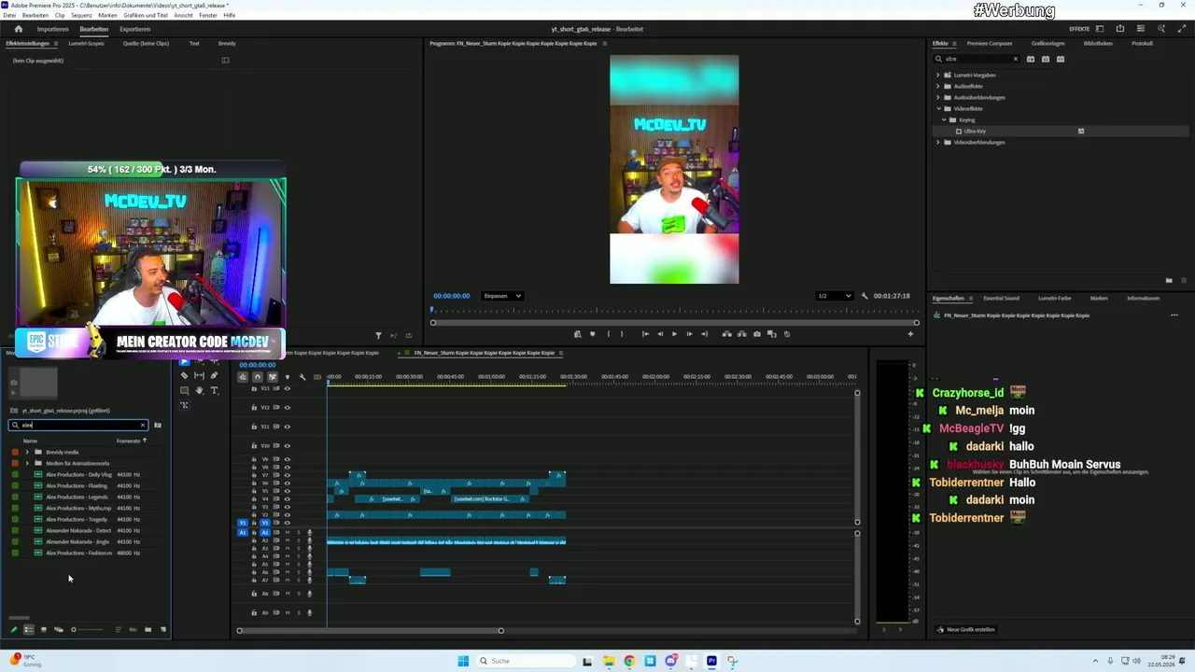Open the Sequenz menu
Image resolution: width=1195 pixels, height=672 pixels.
click(81, 16)
